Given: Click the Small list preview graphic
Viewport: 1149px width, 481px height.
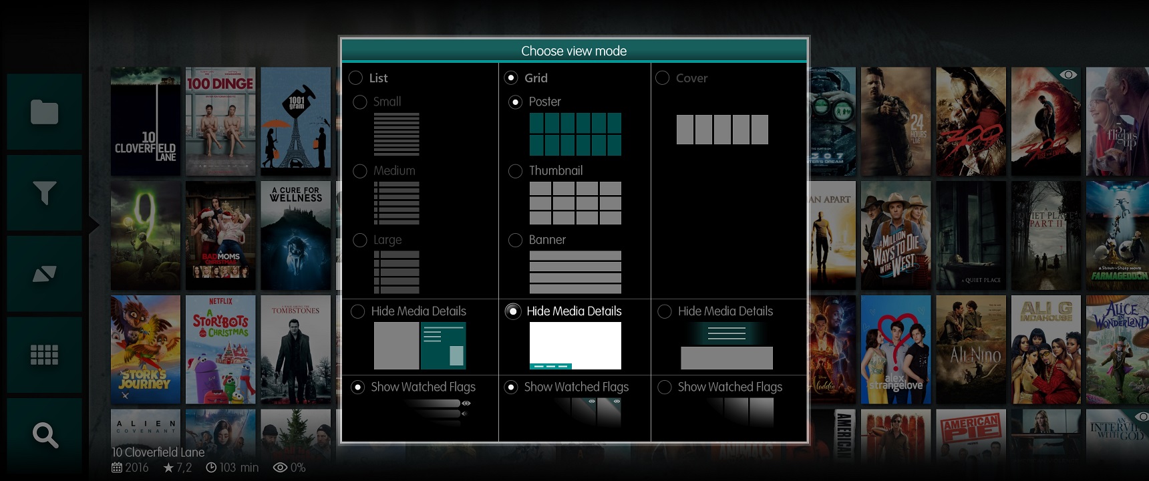Looking at the screenshot, I should tap(396, 134).
